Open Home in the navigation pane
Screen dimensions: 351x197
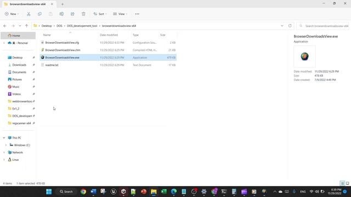(18, 36)
